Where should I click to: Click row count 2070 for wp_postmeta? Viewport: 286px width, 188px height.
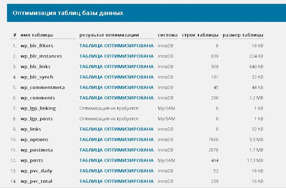(214, 150)
